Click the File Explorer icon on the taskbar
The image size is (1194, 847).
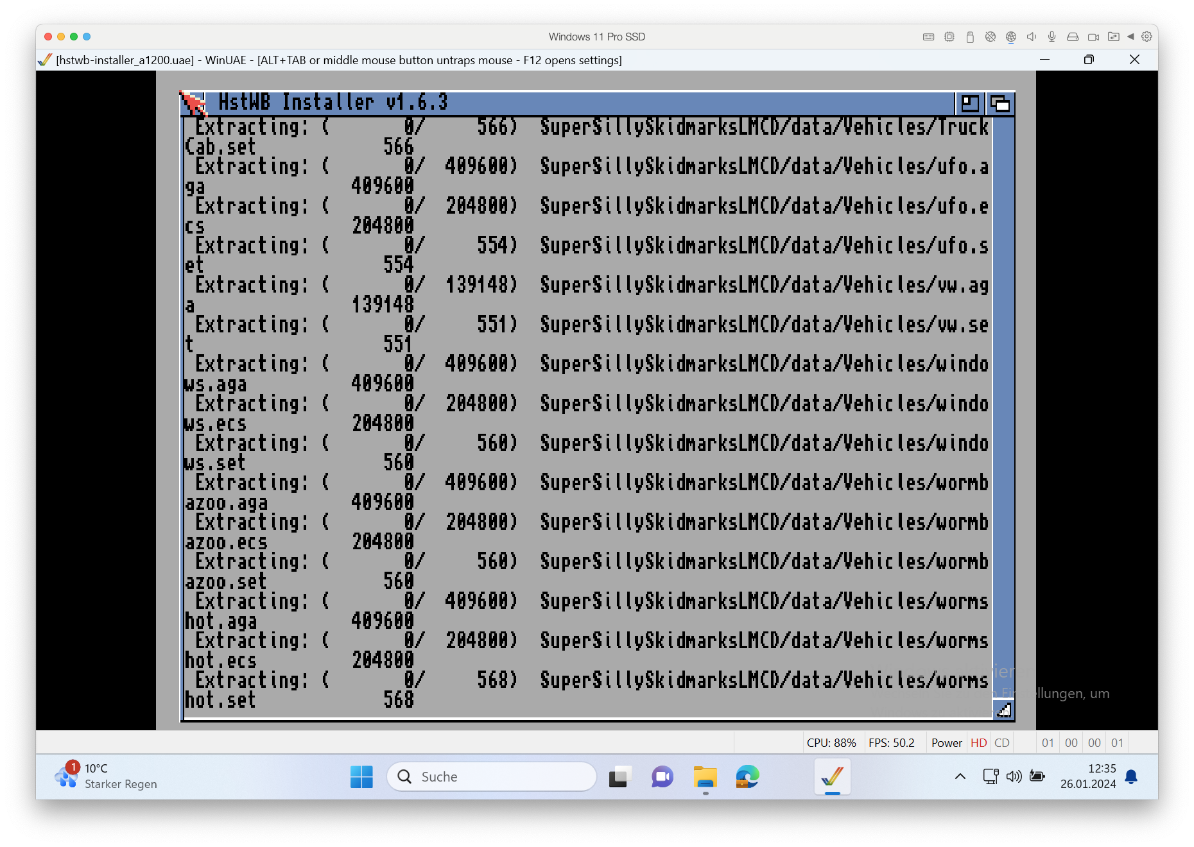(x=704, y=776)
